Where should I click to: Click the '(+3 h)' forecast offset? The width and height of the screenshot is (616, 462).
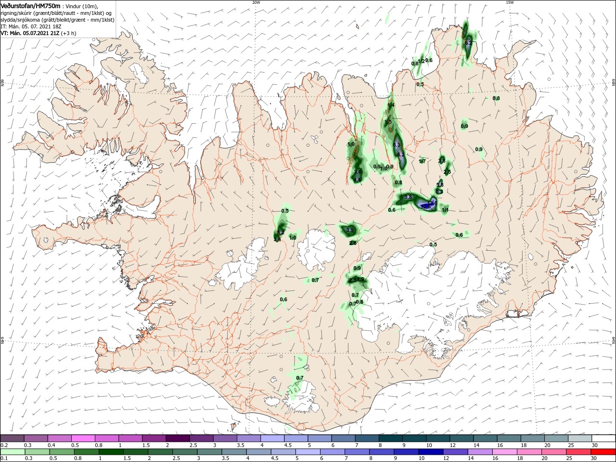69,34
